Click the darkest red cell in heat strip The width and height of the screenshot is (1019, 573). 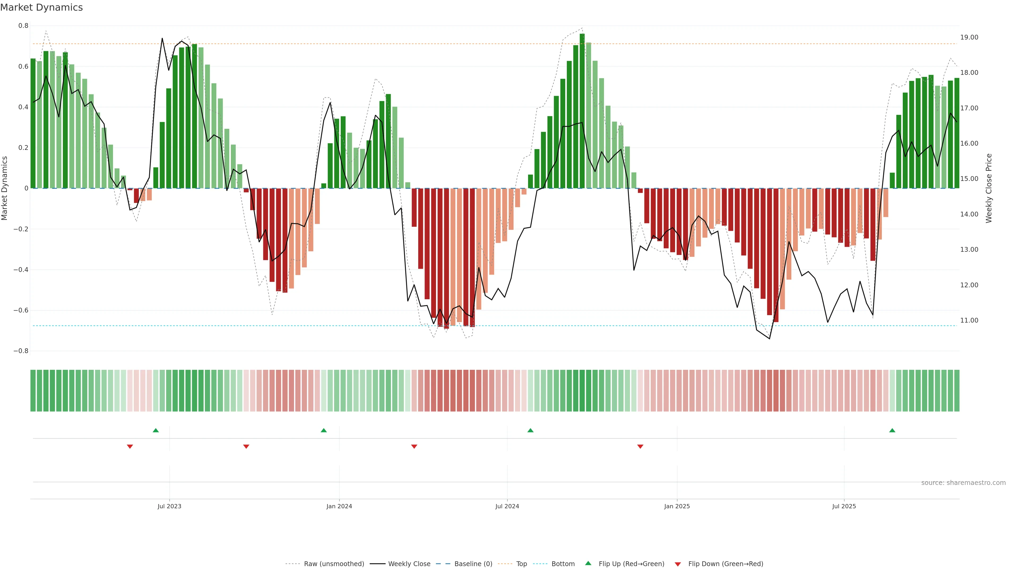click(446, 391)
